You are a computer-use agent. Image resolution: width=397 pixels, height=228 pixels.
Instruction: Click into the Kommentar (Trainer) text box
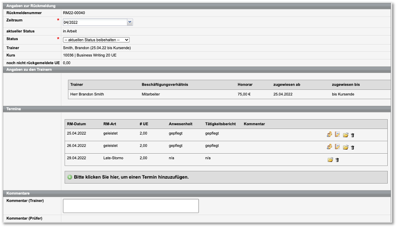[131, 206]
